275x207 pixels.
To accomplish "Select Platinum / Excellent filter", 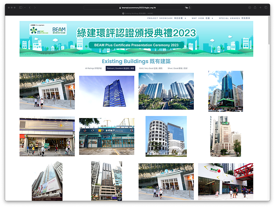I will tap(120, 68).
